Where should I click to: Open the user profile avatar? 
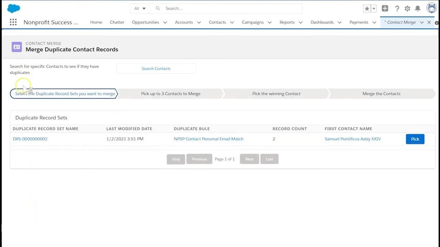[x=432, y=8]
